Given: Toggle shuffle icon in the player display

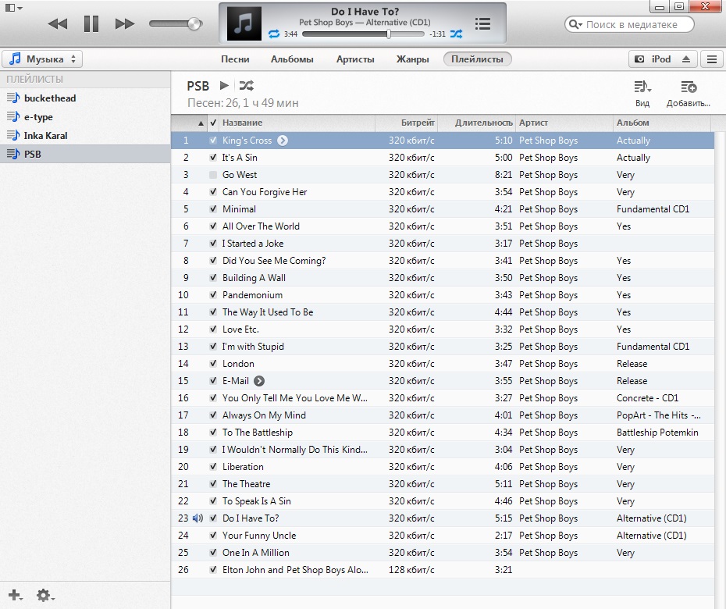Looking at the screenshot, I should pyautogui.click(x=456, y=34).
